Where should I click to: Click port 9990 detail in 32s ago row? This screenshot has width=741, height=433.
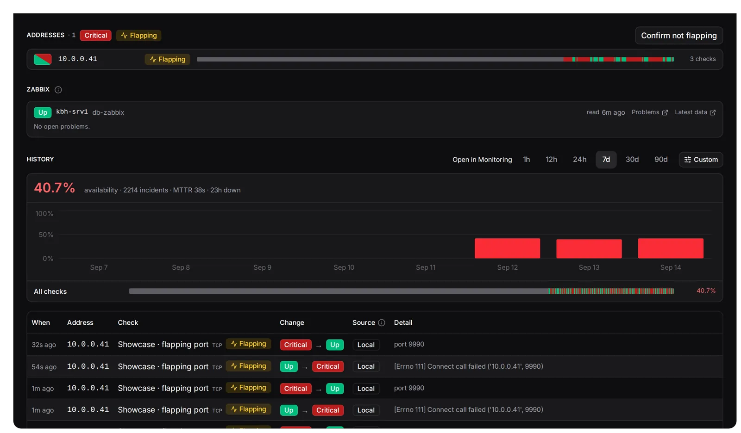(x=409, y=345)
